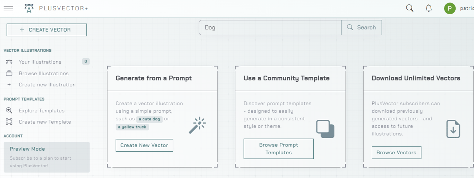The width and height of the screenshot is (474, 178).
Task: Select Create new Template
Action: click(x=45, y=122)
